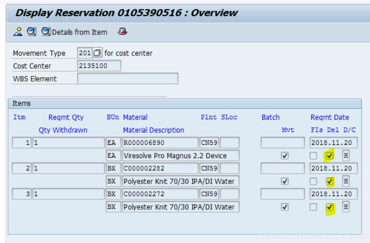The image size is (370, 243).
Task: Click empty Batch field of item 2
Action: 283,168
